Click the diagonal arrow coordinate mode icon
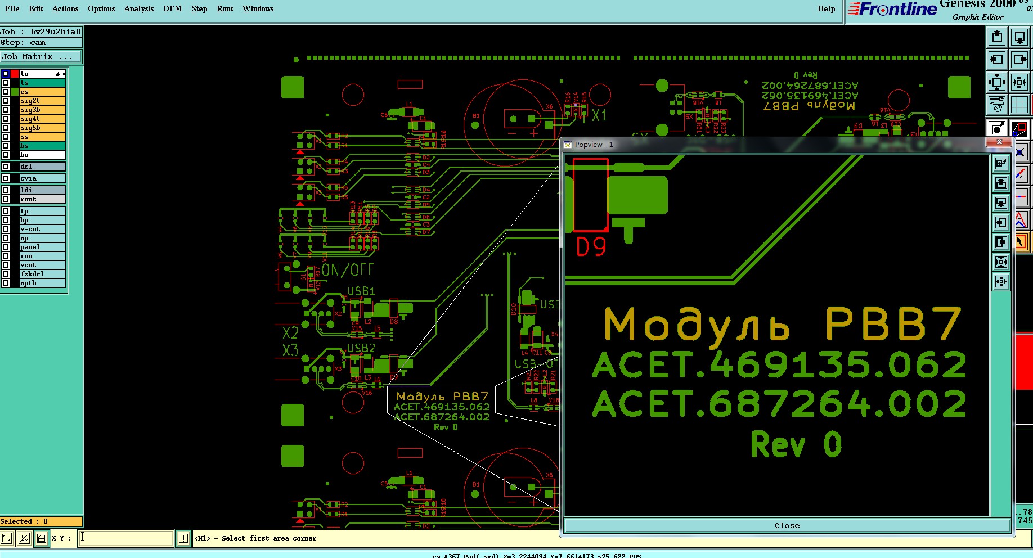This screenshot has width=1033, height=558. [7, 538]
